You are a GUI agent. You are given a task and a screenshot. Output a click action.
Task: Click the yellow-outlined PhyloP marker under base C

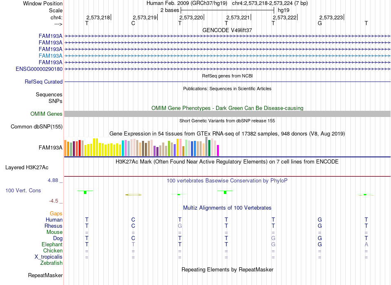click(x=133, y=195)
